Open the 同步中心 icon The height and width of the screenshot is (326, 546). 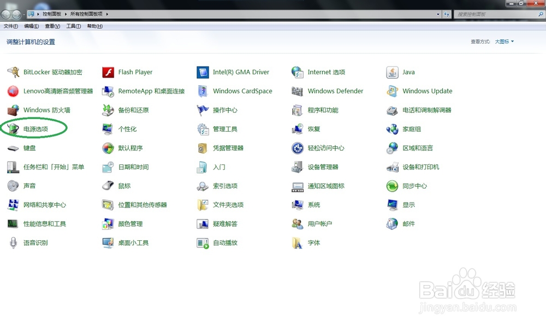392,186
